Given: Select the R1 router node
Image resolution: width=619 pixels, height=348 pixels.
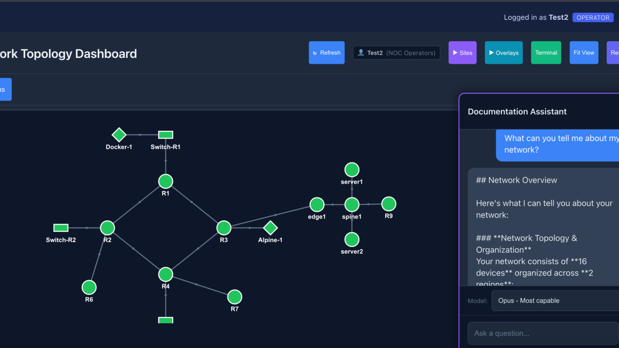Looking at the screenshot, I should point(165,181).
